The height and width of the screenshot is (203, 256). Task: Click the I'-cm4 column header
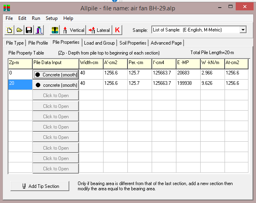pos(164,64)
